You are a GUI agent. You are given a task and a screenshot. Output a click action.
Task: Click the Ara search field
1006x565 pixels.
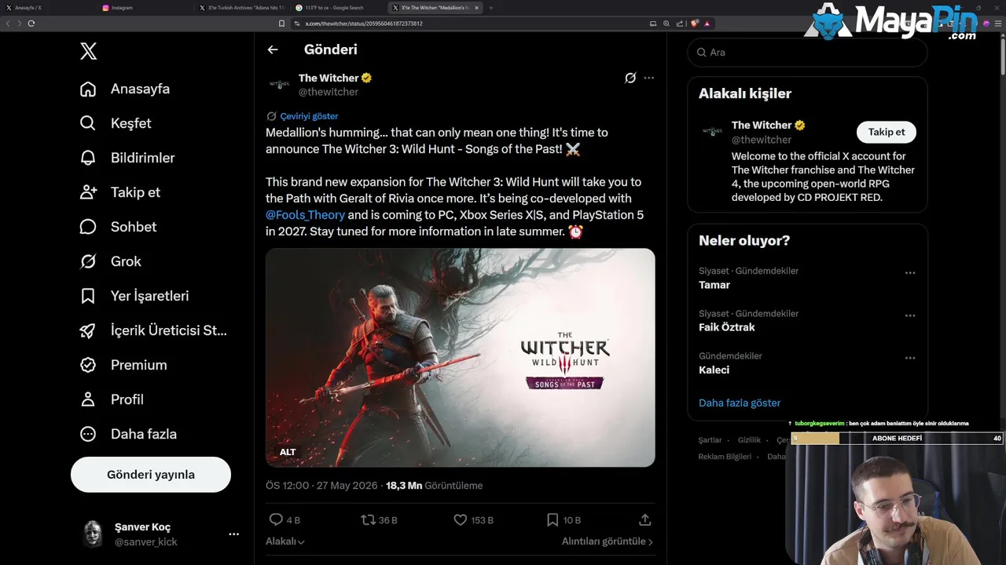click(807, 53)
